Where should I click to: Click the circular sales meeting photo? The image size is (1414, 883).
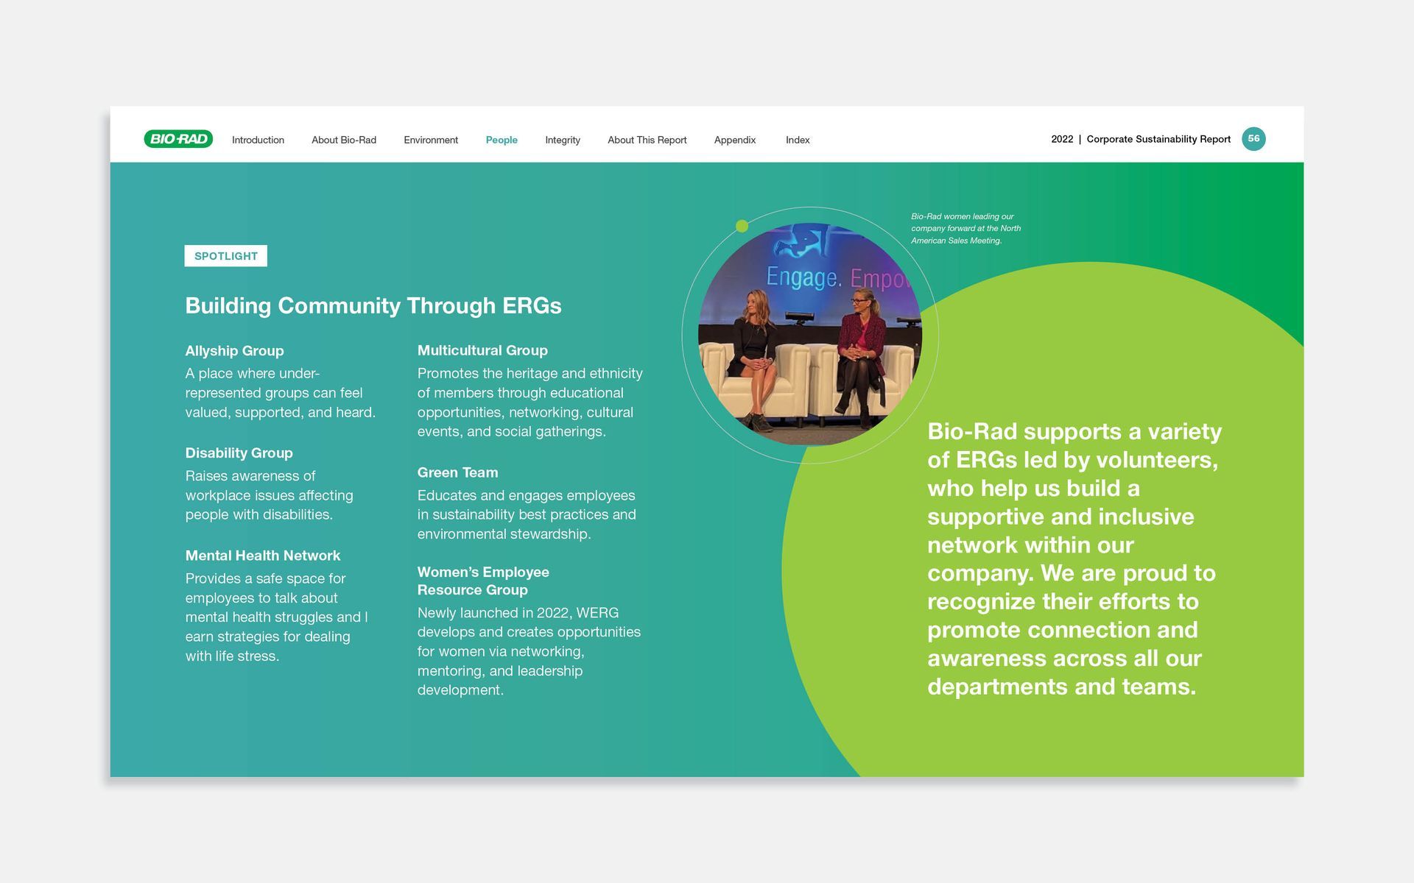tap(810, 335)
